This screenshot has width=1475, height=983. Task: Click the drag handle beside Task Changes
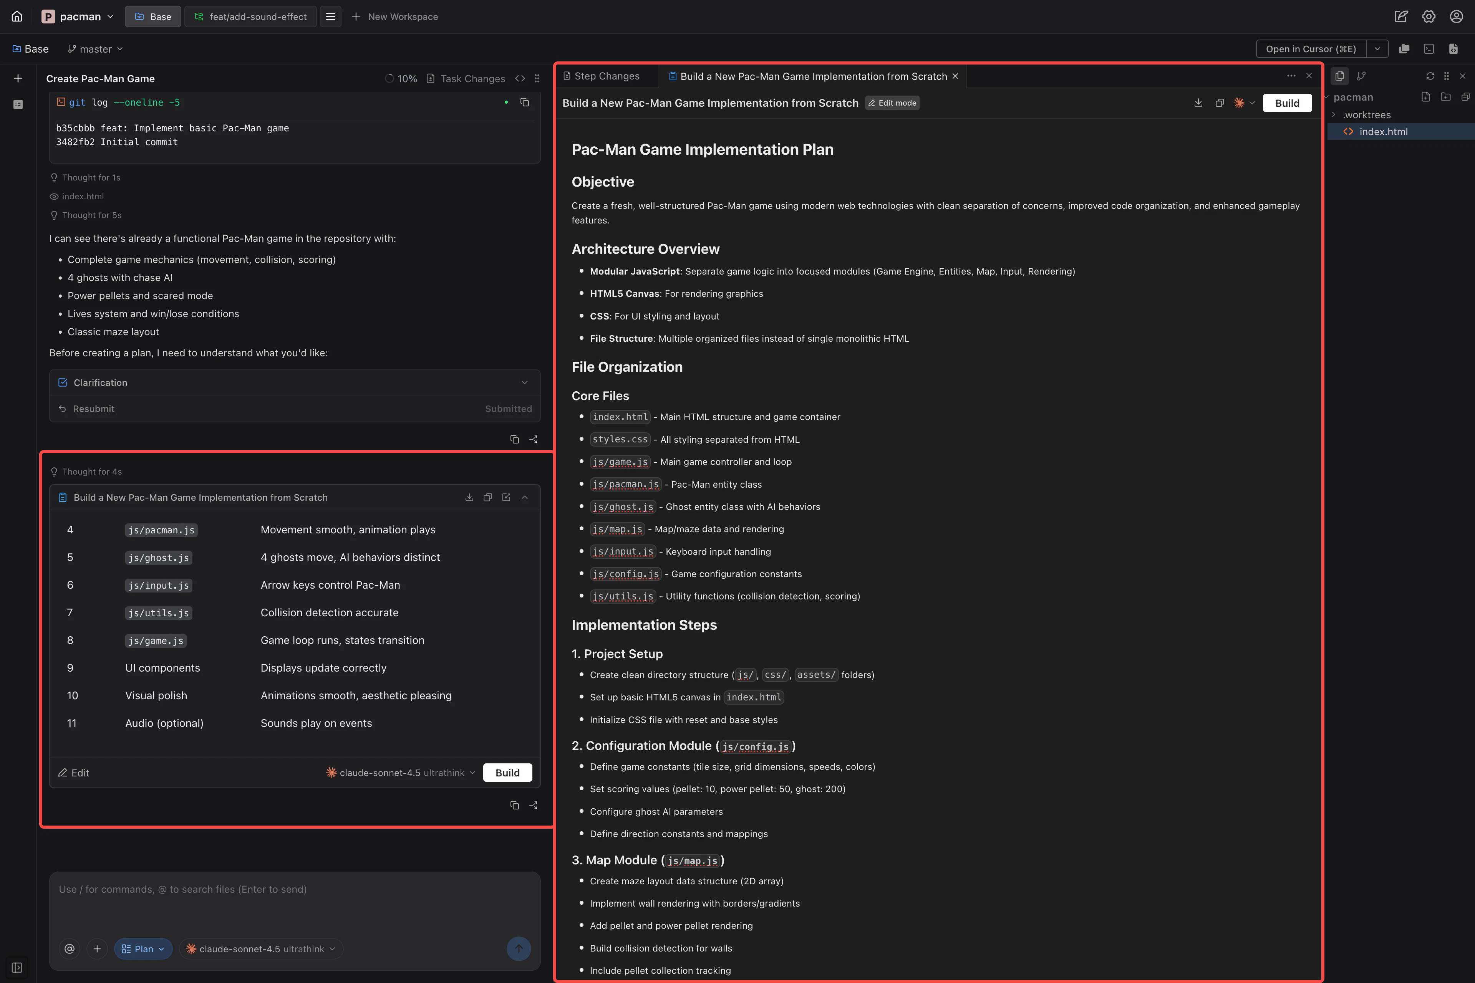(537, 78)
